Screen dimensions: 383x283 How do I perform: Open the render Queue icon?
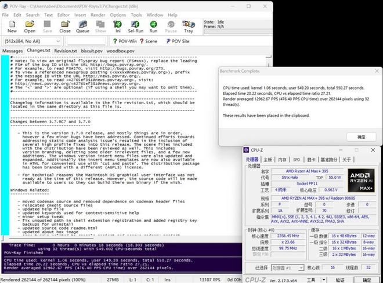pyautogui.click(x=82, y=27)
